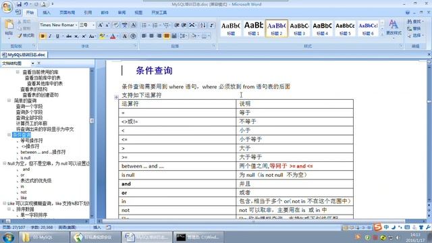Apply subscript formatting
Image resolution: width=432 pixels, height=243 pixels.
[x=76, y=36]
